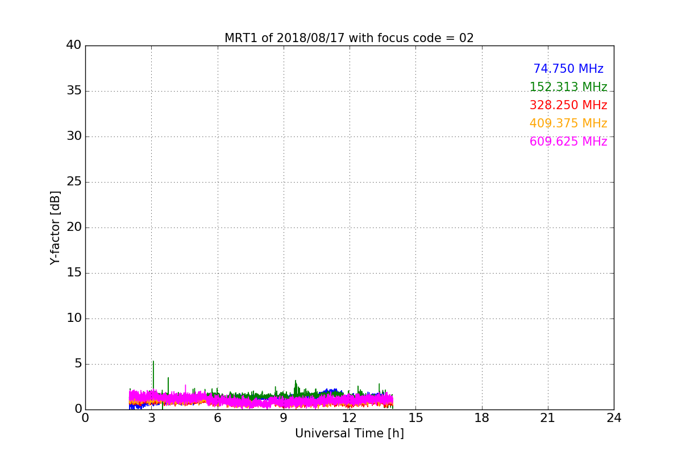This screenshot has height=455, width=682.
Task: Select the 609.625 MHz legend label
Action: (568, 142)
